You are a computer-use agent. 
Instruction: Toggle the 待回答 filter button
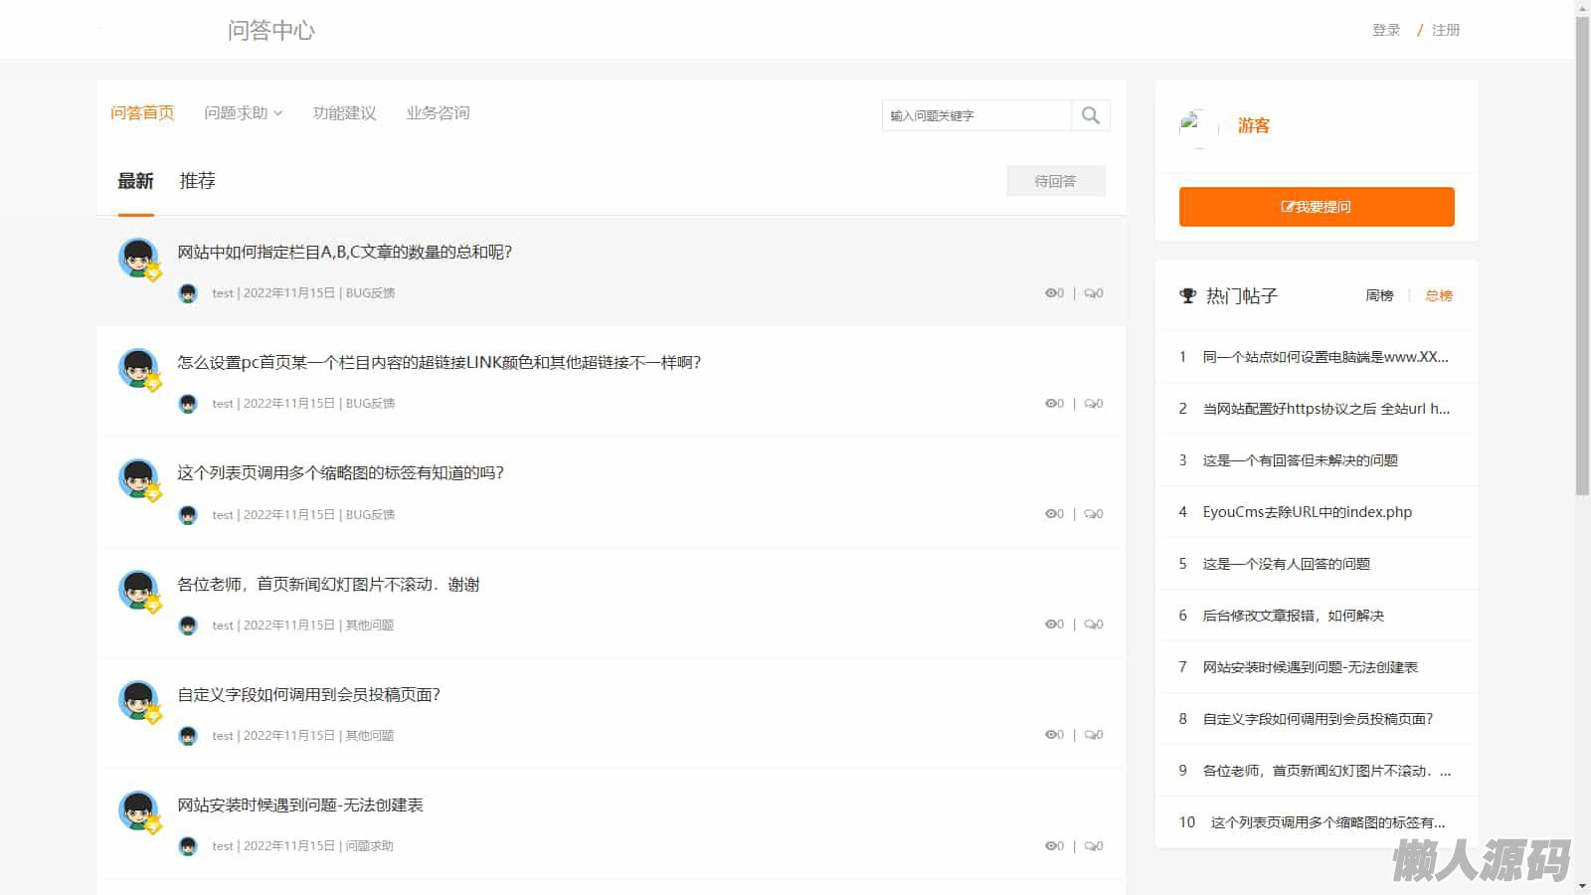pyautogui.click(x=1055, y=181)
